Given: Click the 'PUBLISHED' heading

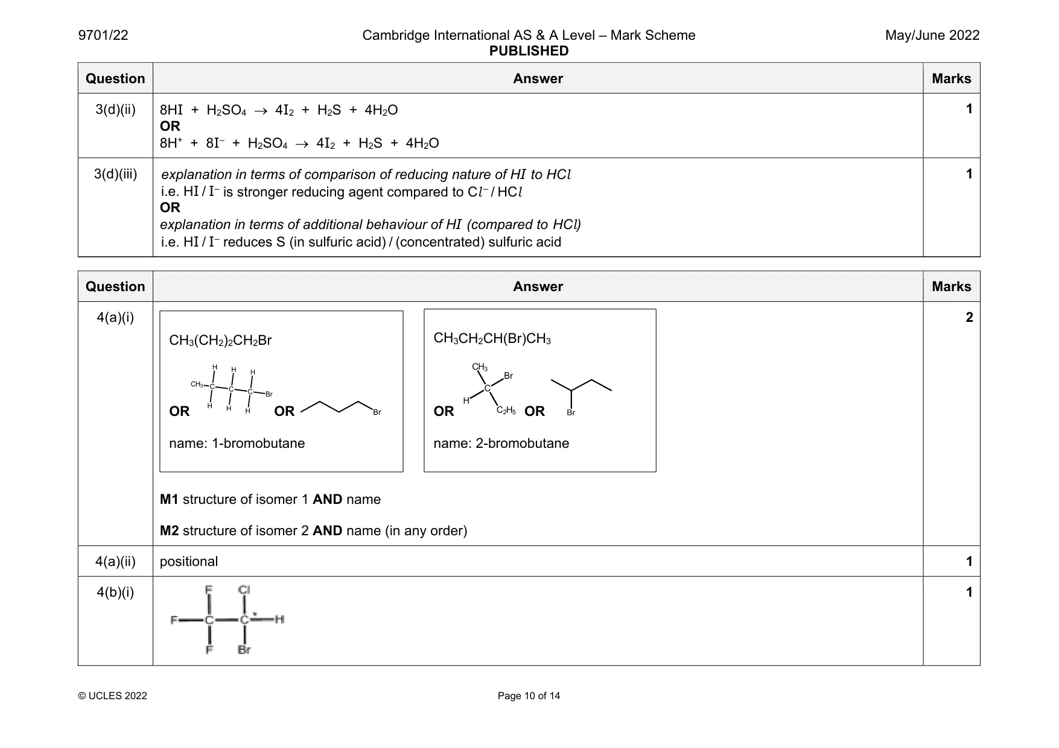Looking at the screenshot, I should 529,51.
